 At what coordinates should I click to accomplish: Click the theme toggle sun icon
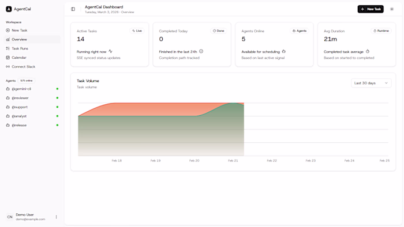click(x=392, y=9)
